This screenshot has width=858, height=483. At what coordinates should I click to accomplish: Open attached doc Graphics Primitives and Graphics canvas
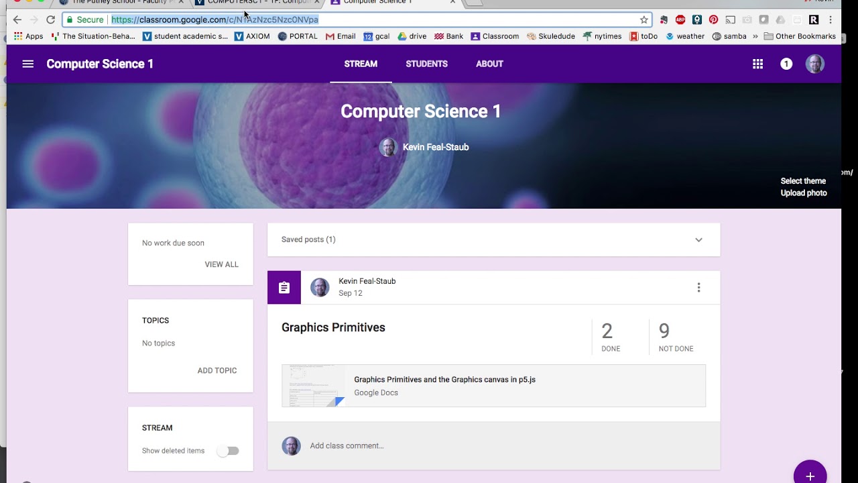(x=444, y=380)
